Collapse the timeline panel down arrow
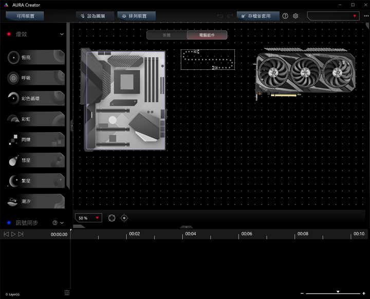 (x=186, y=227)
